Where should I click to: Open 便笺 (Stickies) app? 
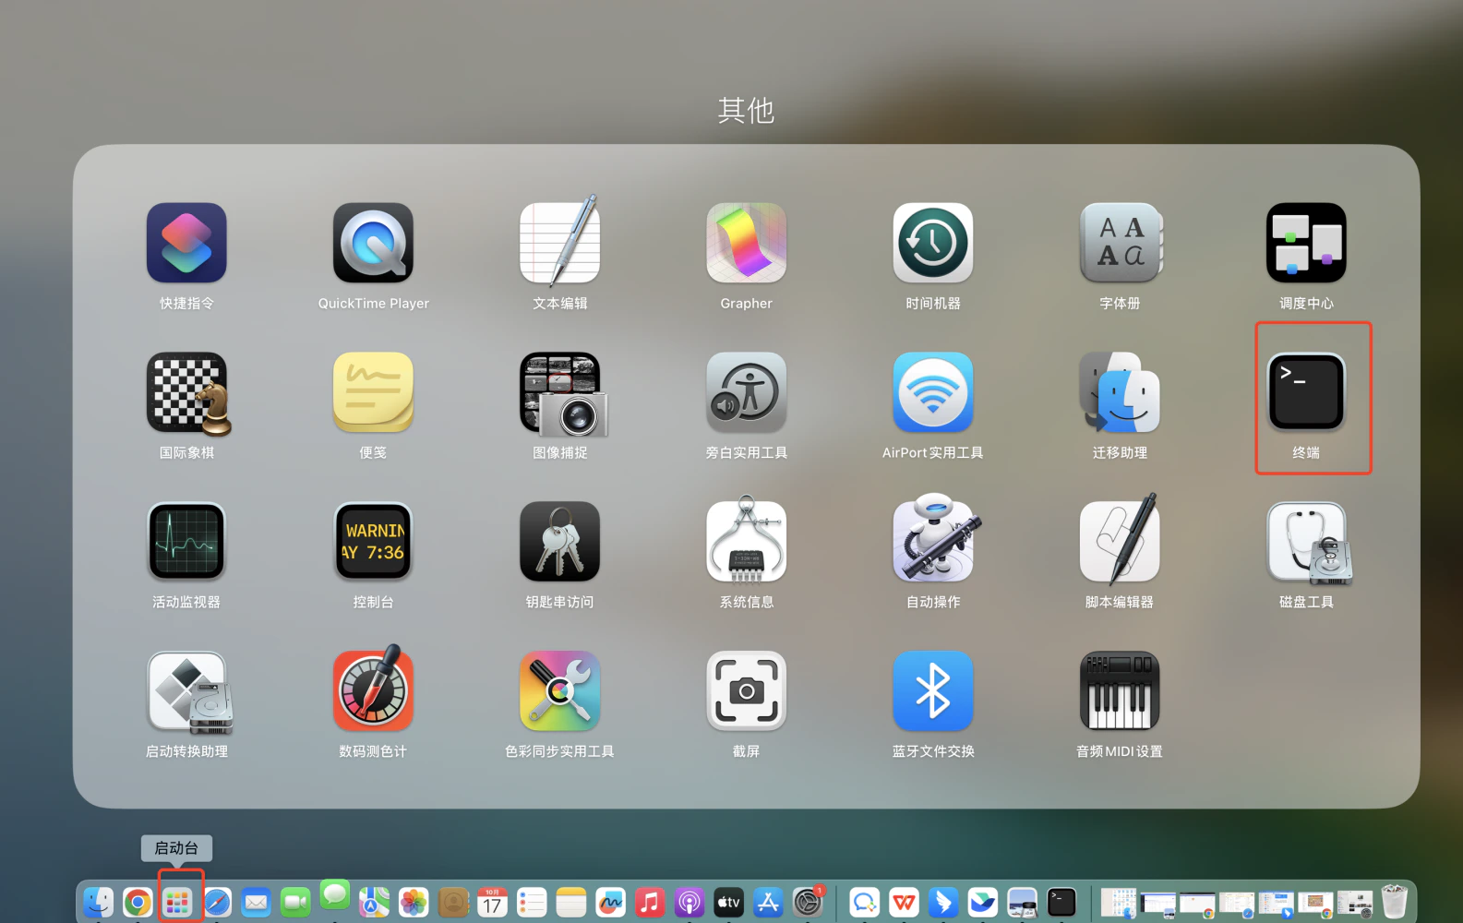(373, 392)
